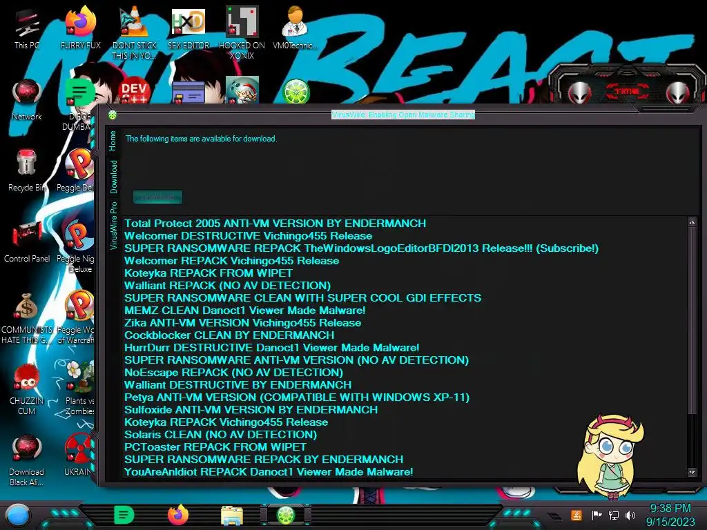
Task: Select Sulfoxide ANTI-VM VERSION BY ENDERMANCH
Action: coord(251,410)
